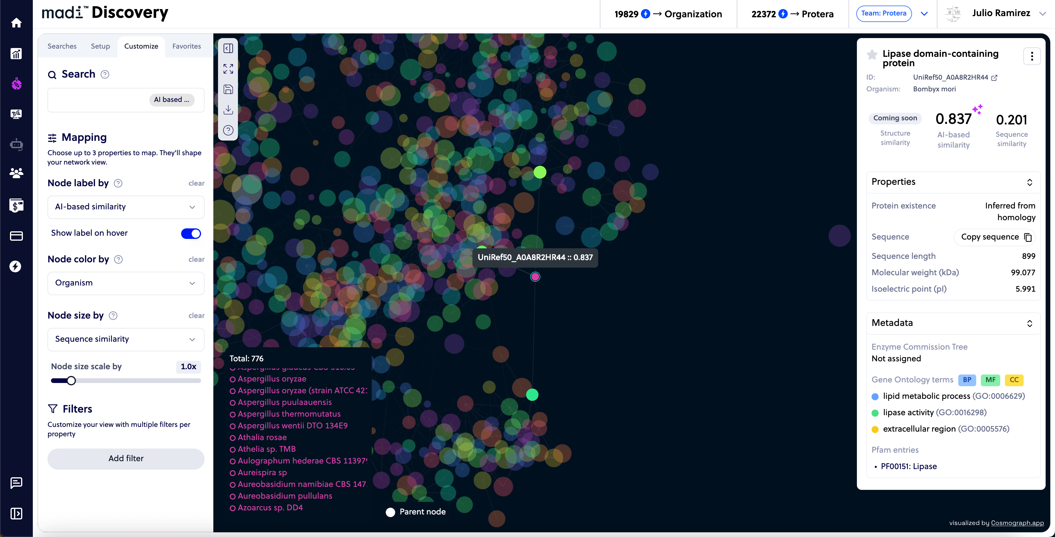Open the Team: Protera dropdown chevron

click(924, 13)
